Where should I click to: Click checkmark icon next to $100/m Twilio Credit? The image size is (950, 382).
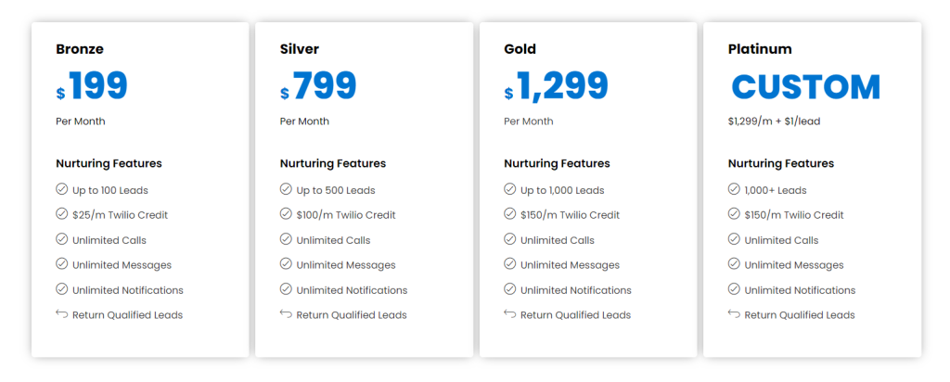(286, 214)
